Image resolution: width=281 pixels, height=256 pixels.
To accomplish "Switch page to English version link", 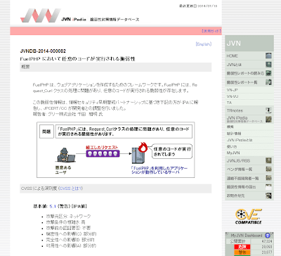I will (204, 44).
